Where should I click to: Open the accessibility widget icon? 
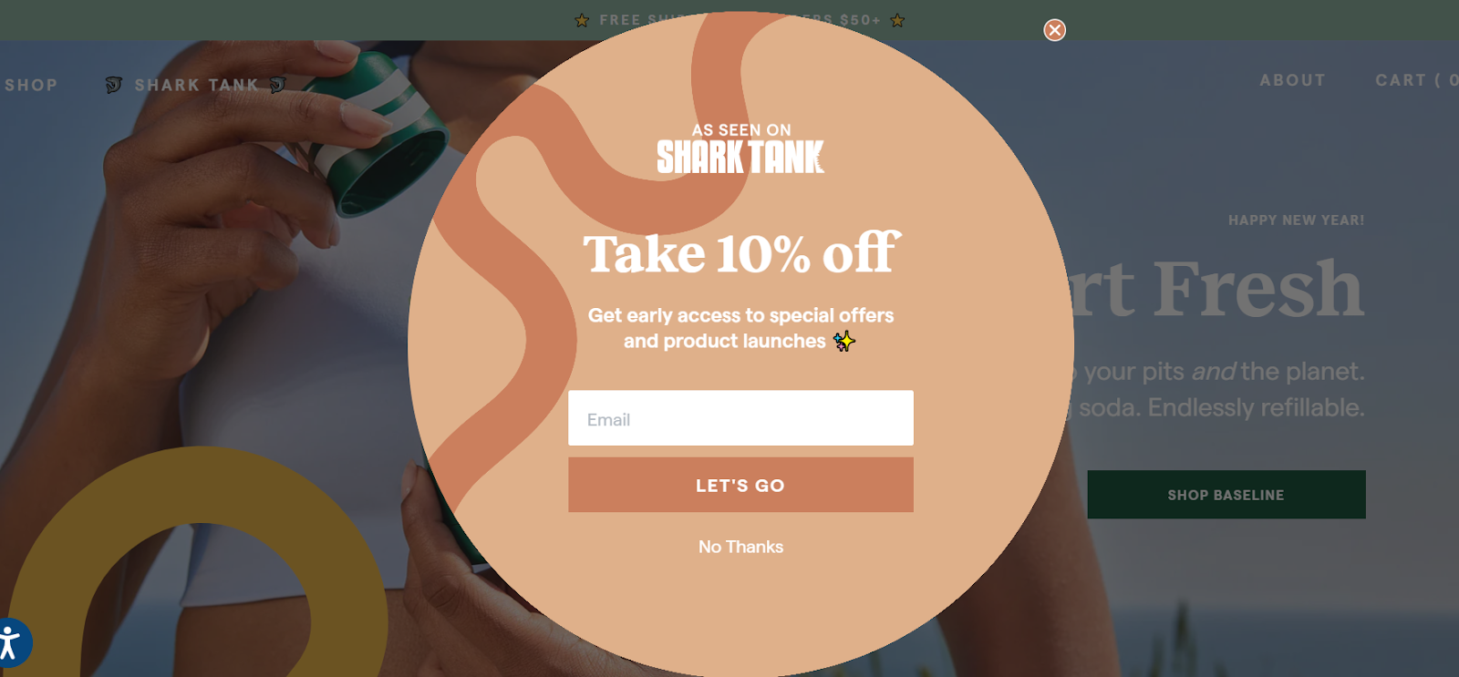[9, 642]
